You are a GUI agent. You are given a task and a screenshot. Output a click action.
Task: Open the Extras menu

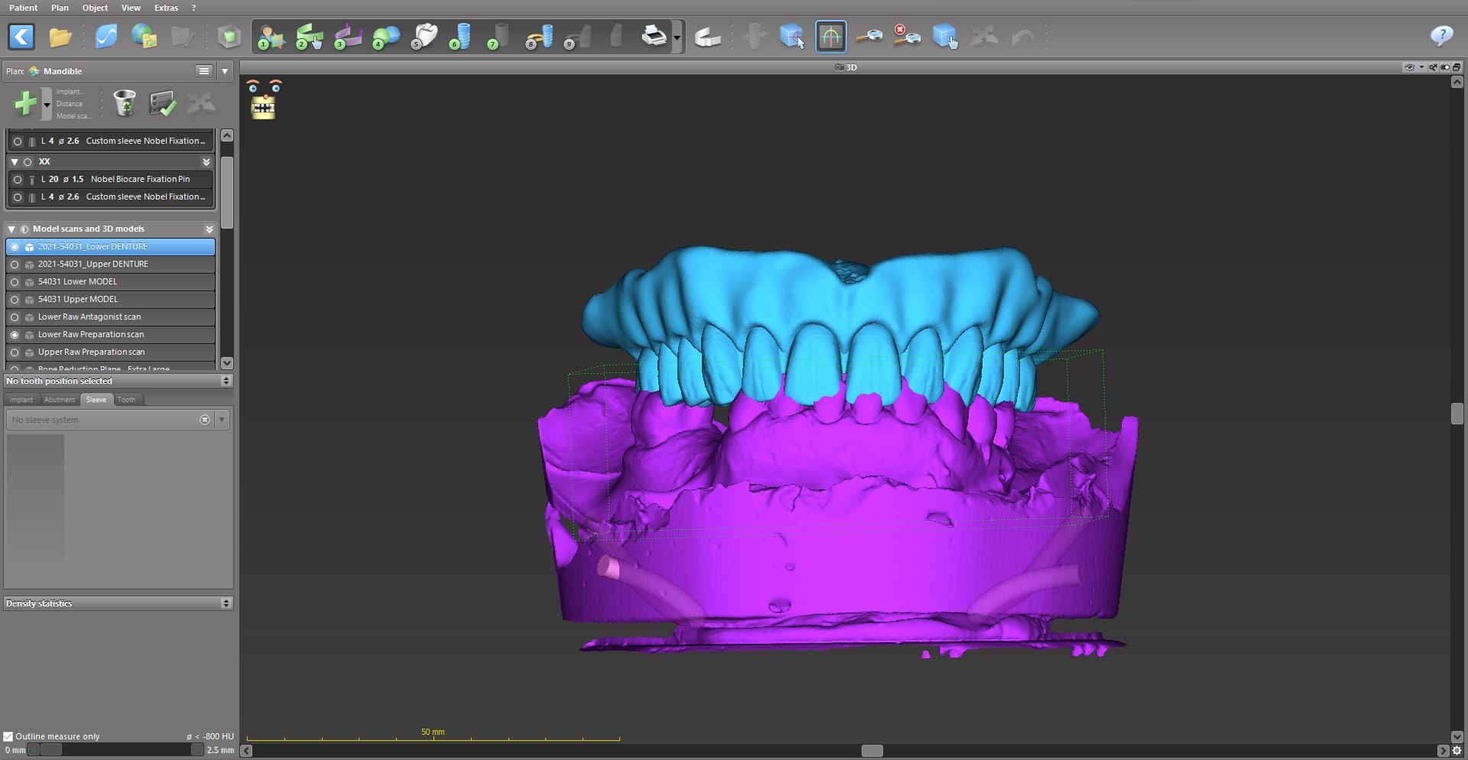point(166,8)
